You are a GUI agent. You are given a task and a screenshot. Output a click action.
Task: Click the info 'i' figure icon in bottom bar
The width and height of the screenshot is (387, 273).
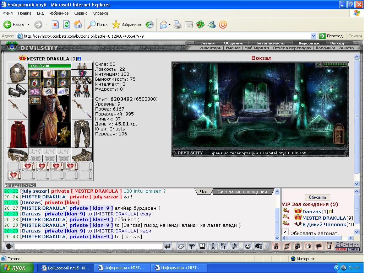(x=276, y=246)
